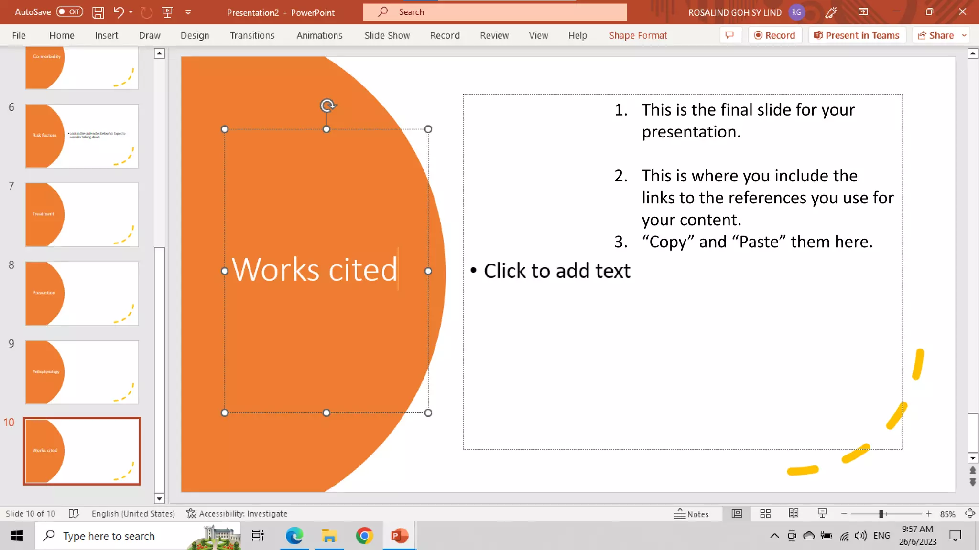Viewport: 979px width, 550px height.
Task: Click the red Record button
Action: [x=774, y=35]
